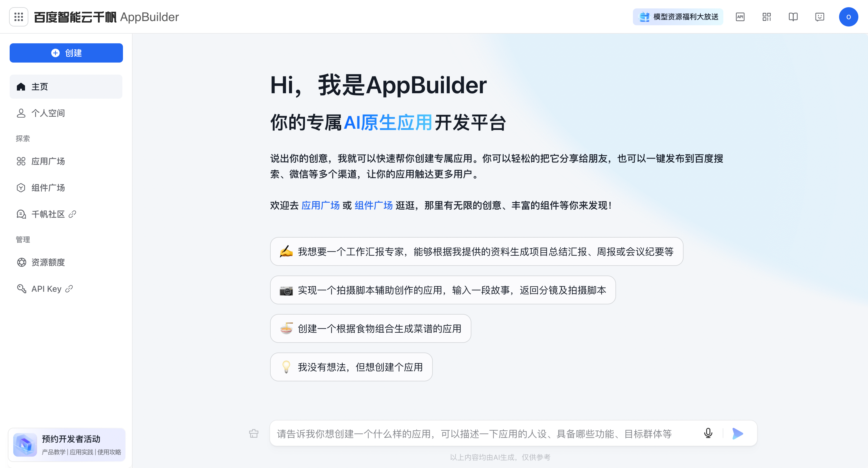Click the 以上内容均由AI生成，仅供参考 notice
Screen dimensions: 868x468
tap(500, 457)
